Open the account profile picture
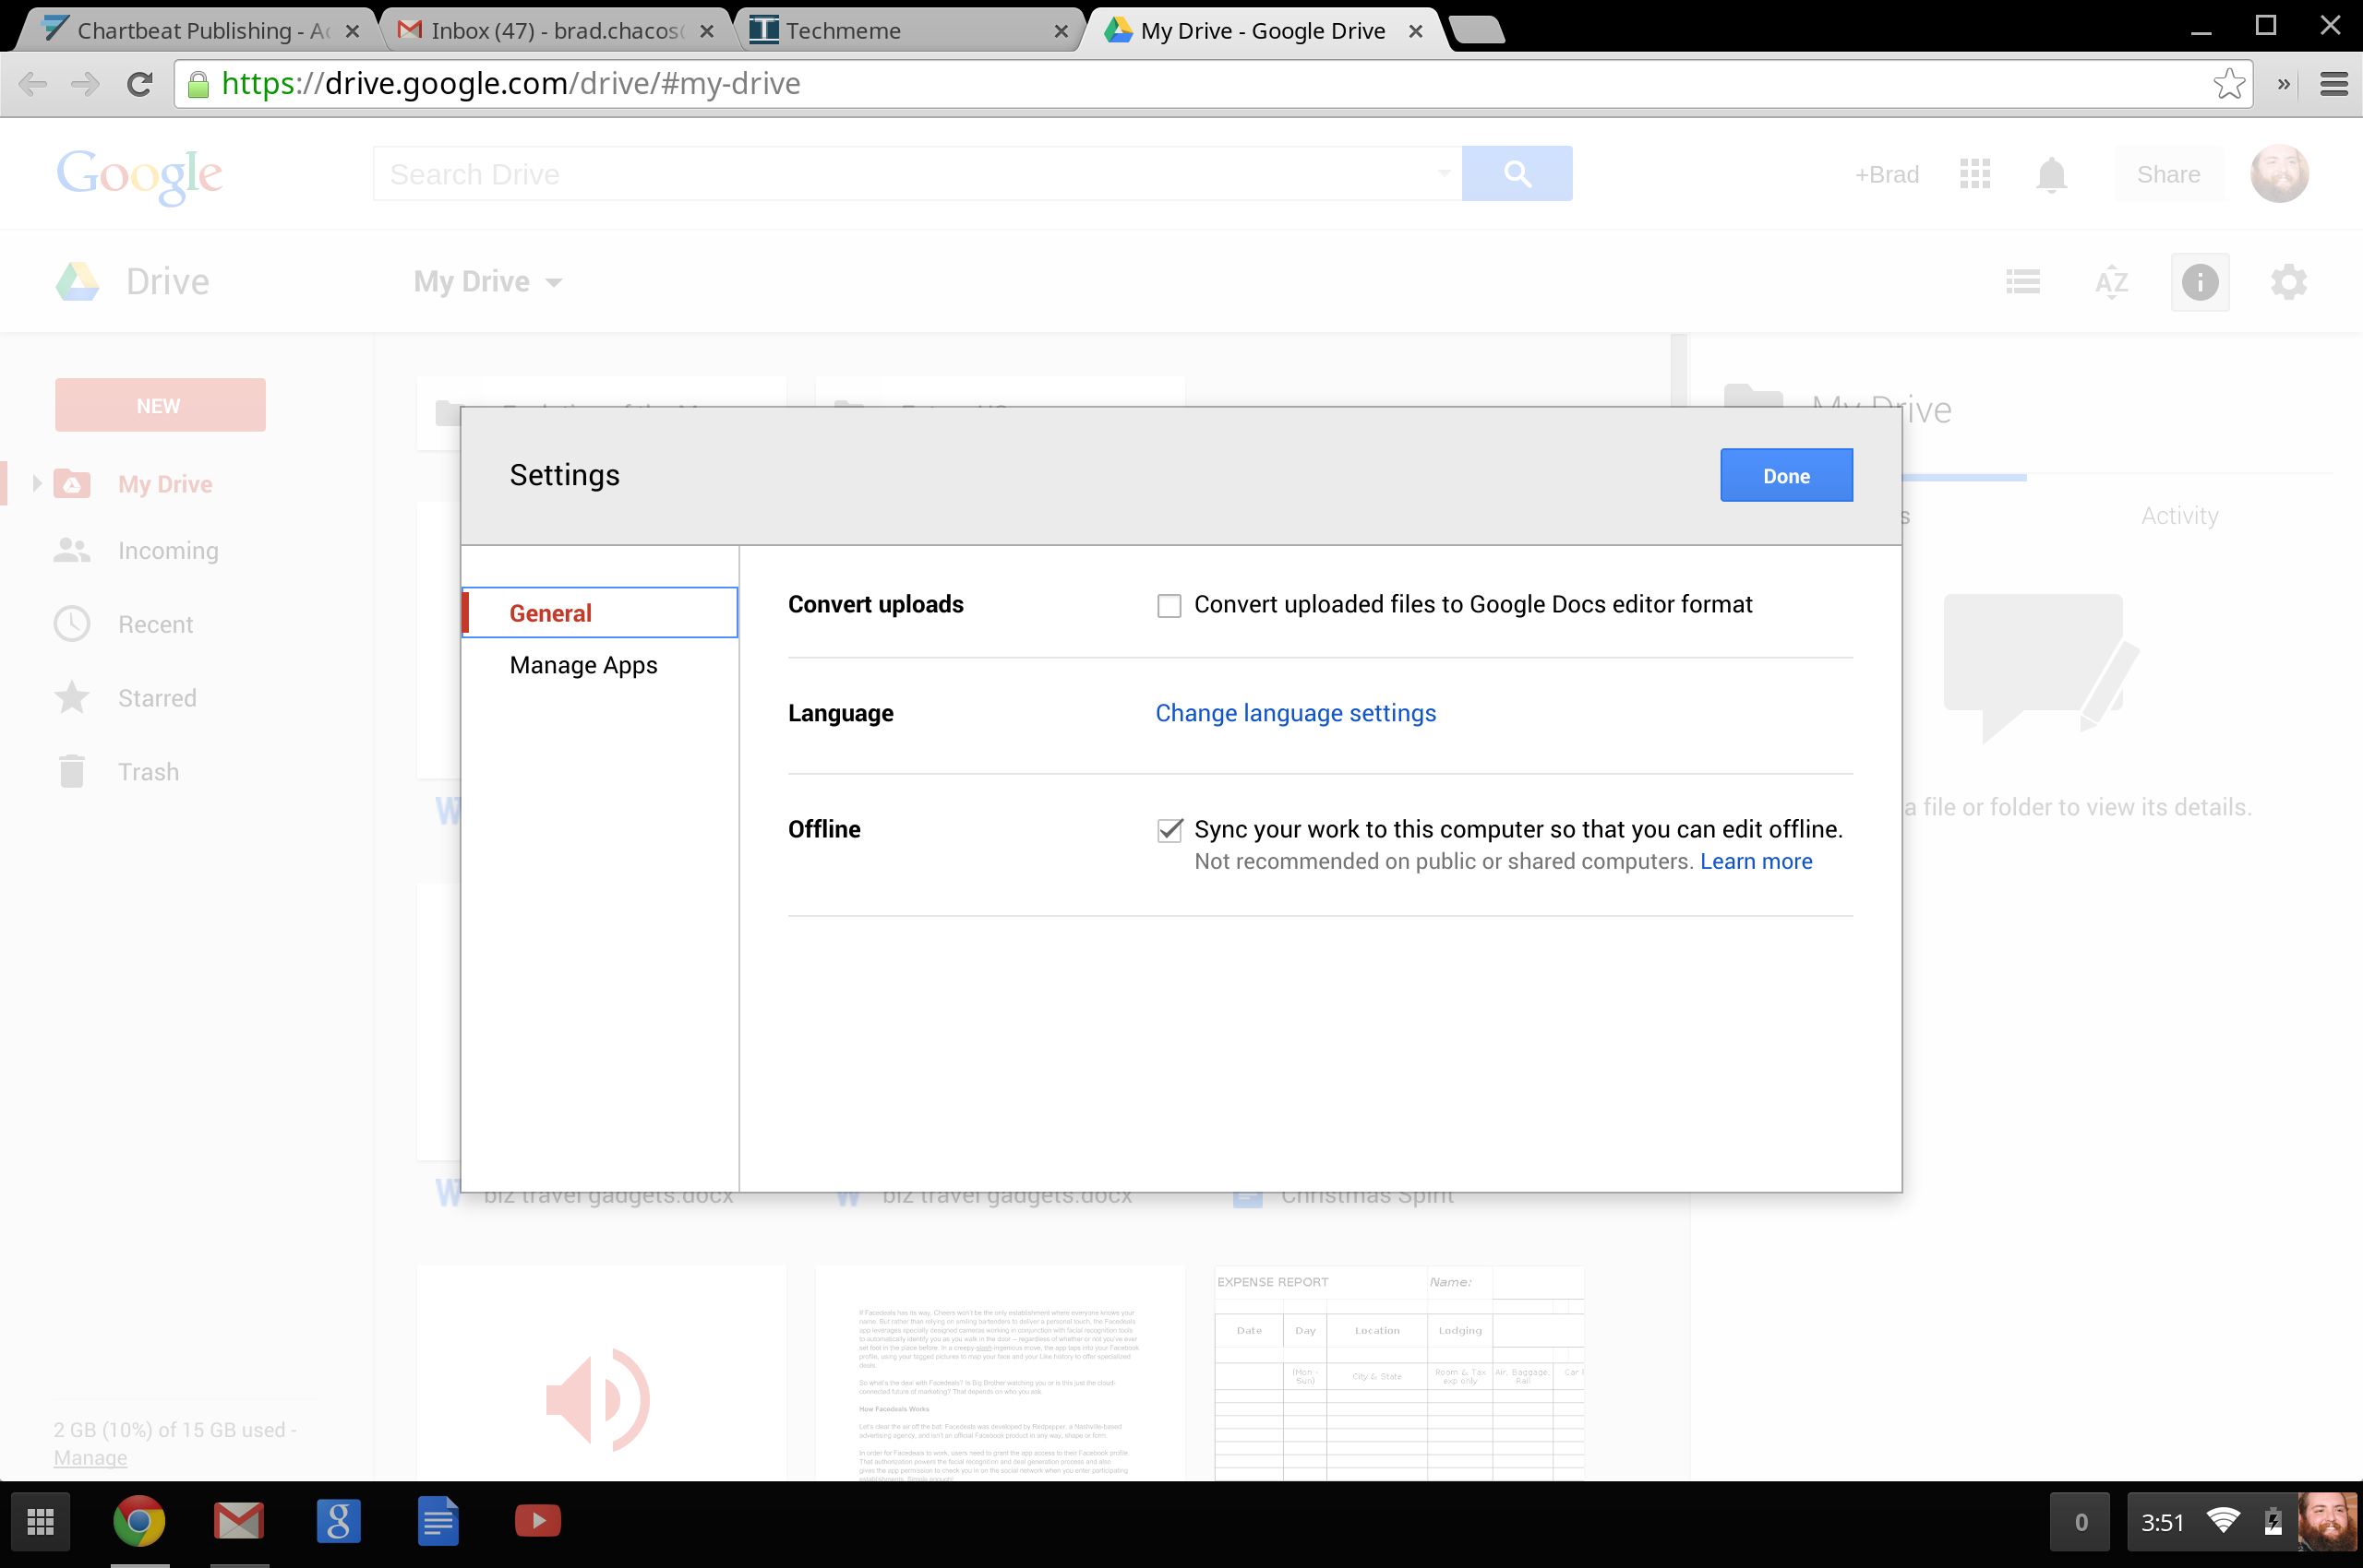The height and width of the screenshot is (1568, 2363). 2279,174
